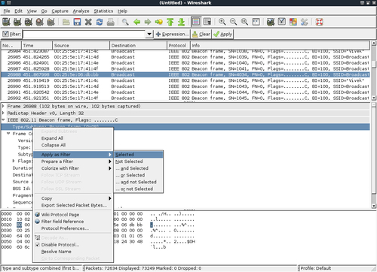
Task: Open the display filter history dropdown
Action: (149, 34)
